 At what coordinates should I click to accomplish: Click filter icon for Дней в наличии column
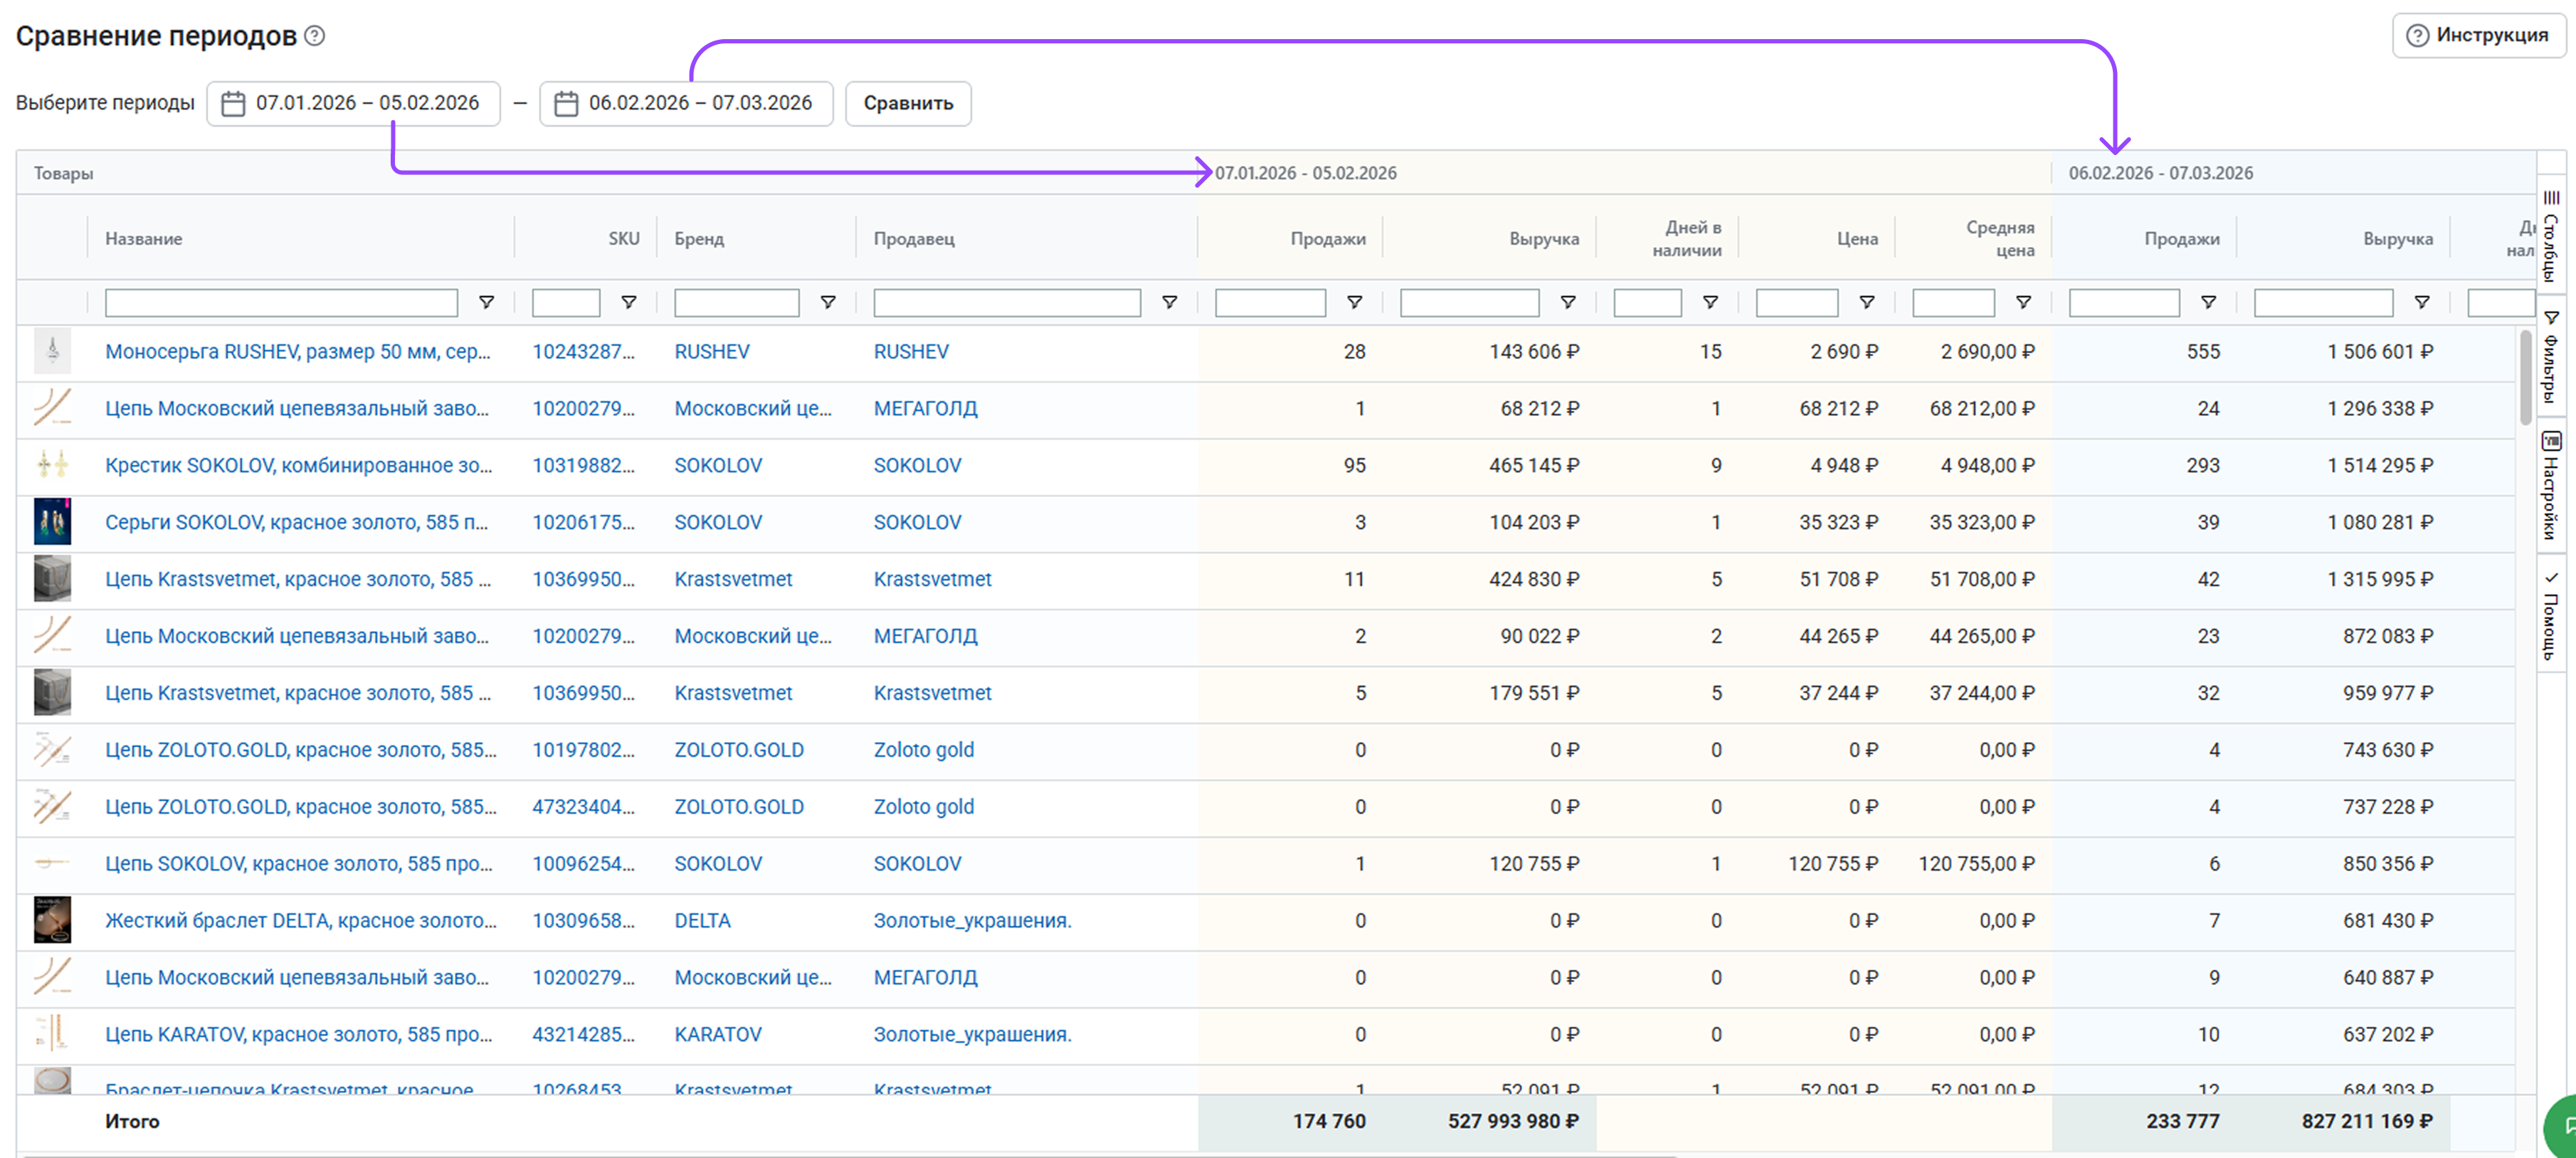[x=1710, y=302]
